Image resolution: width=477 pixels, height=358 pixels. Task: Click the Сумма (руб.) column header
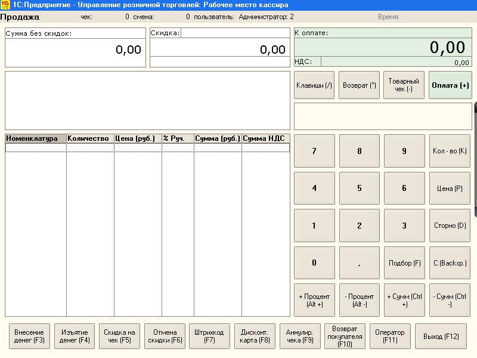pyautogui.click(x=218, y=138)
